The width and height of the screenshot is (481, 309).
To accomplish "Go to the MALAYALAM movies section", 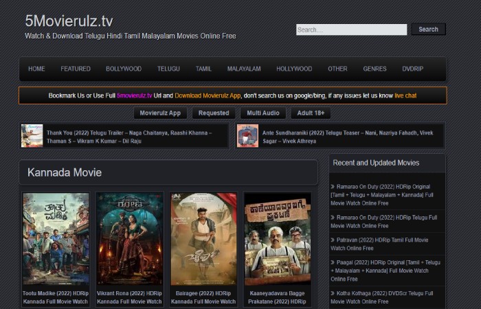I will pos(244,69).
